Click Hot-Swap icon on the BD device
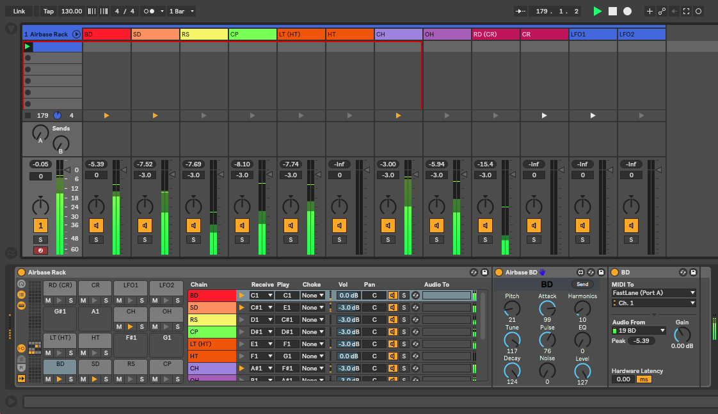 click(x=683, y=273)
